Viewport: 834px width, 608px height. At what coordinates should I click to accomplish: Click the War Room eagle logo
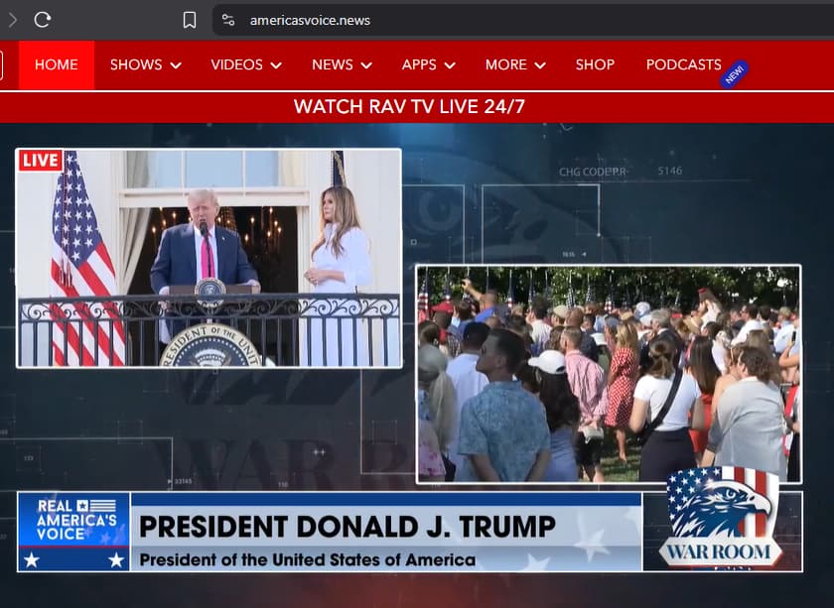[x=720, y=518]
